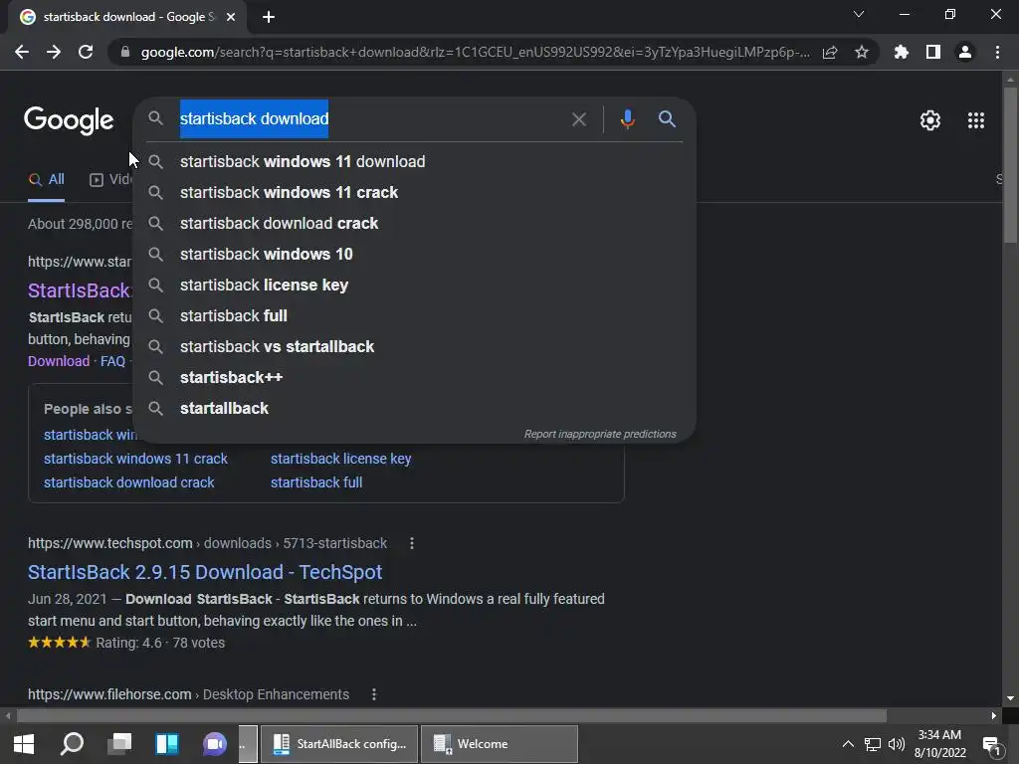Open Windows taskbar search
The width and height of the screenshot is (1019, 764).
click(x=72, y=744)
